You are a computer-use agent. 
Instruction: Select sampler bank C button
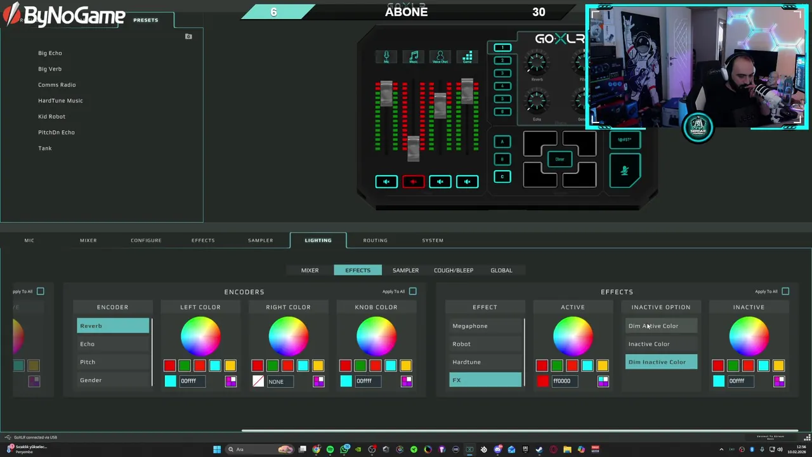(x=502, y=176)
